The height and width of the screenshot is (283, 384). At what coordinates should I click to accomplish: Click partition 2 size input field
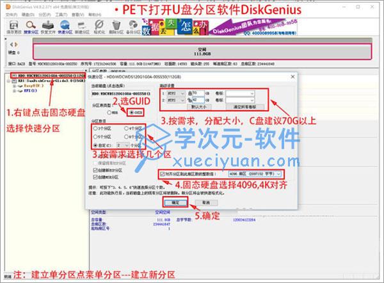coord(198,100)
